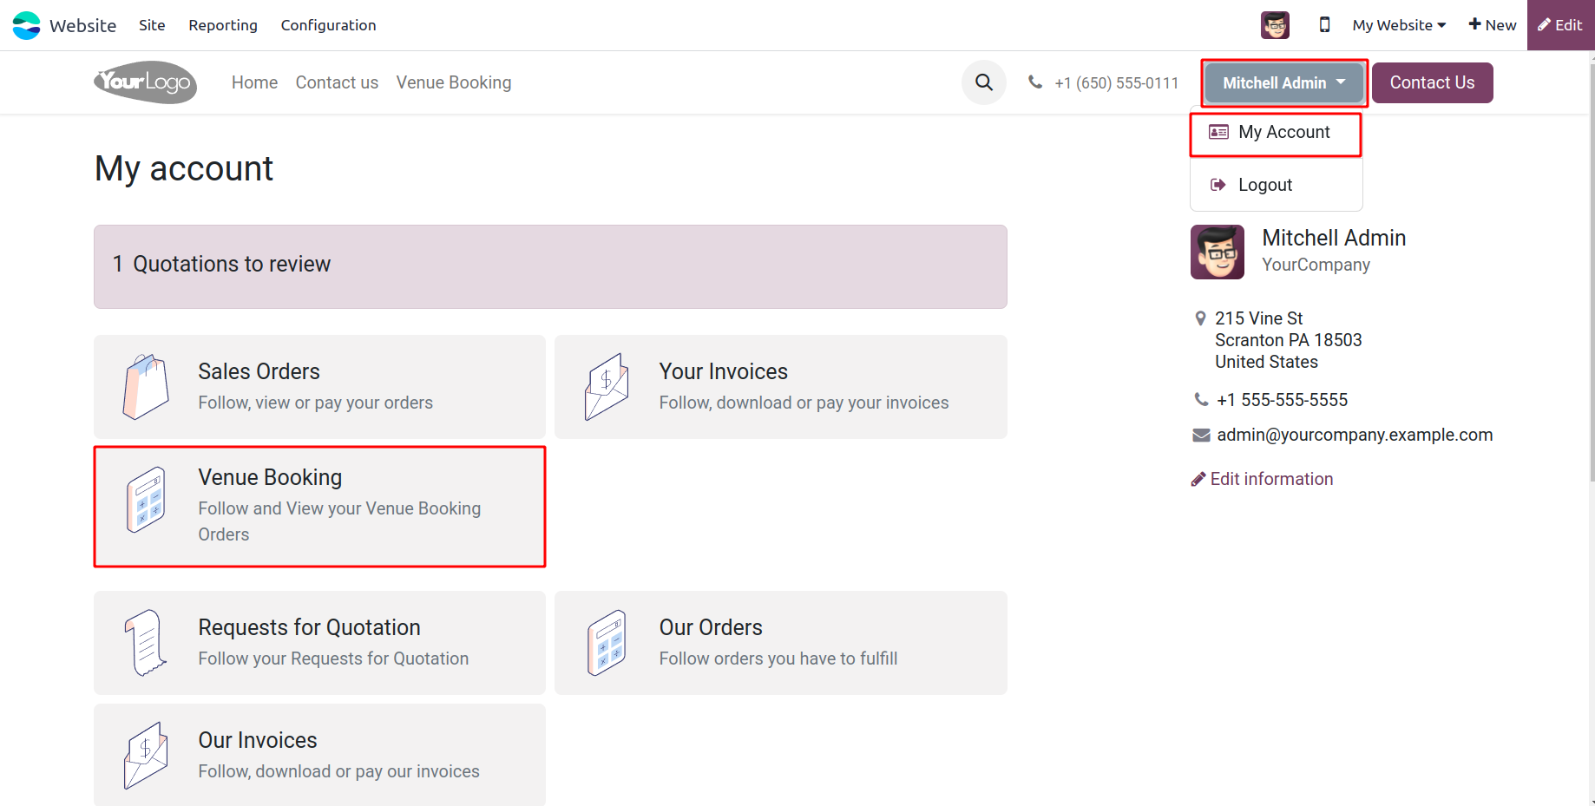Choose Logout from user menu

point(1264,185)
